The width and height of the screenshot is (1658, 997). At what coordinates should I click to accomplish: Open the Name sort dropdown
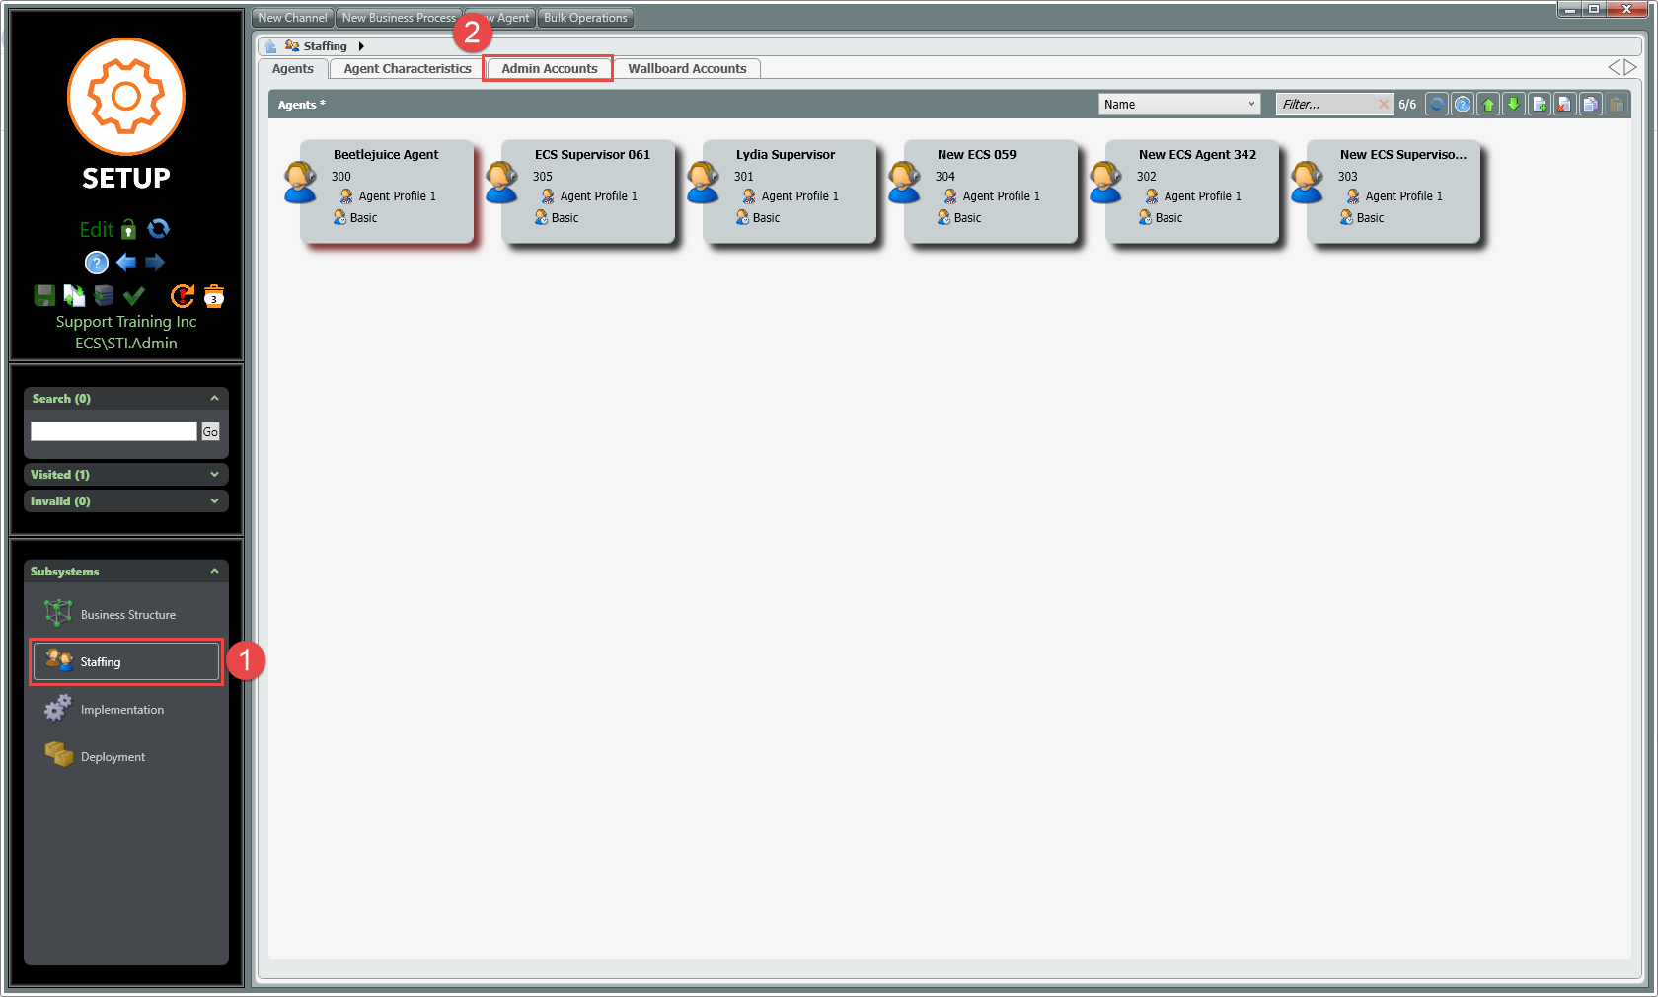pyautogui.click(x=1178, y=105)
